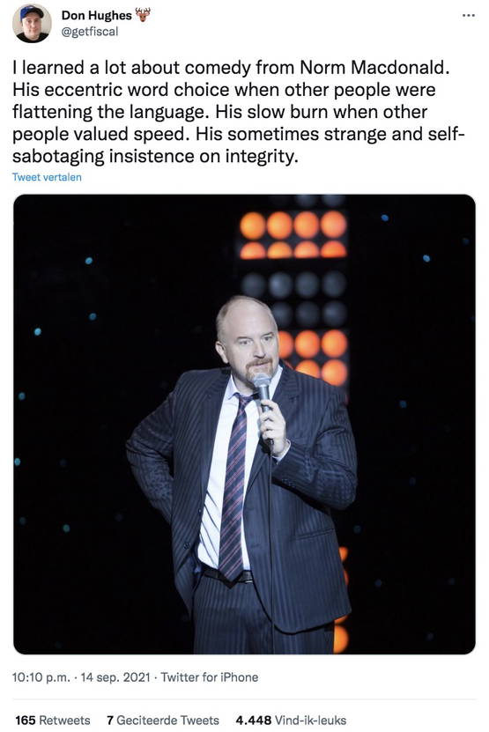Open the three-dot more options menu
The width and height of the screenshot is (489, 732).
point(468,15)
